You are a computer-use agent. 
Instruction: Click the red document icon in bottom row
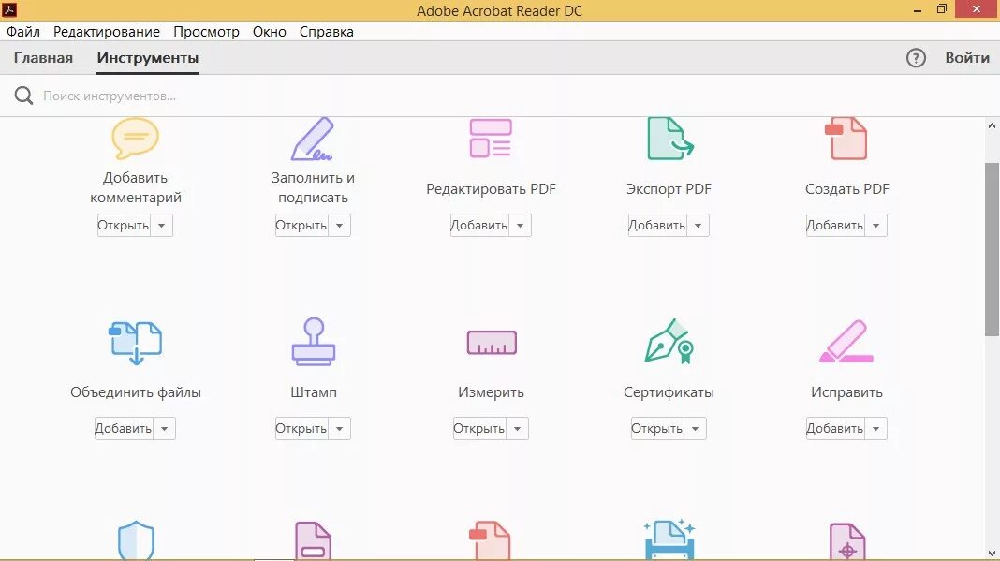(x=490, y=541)
